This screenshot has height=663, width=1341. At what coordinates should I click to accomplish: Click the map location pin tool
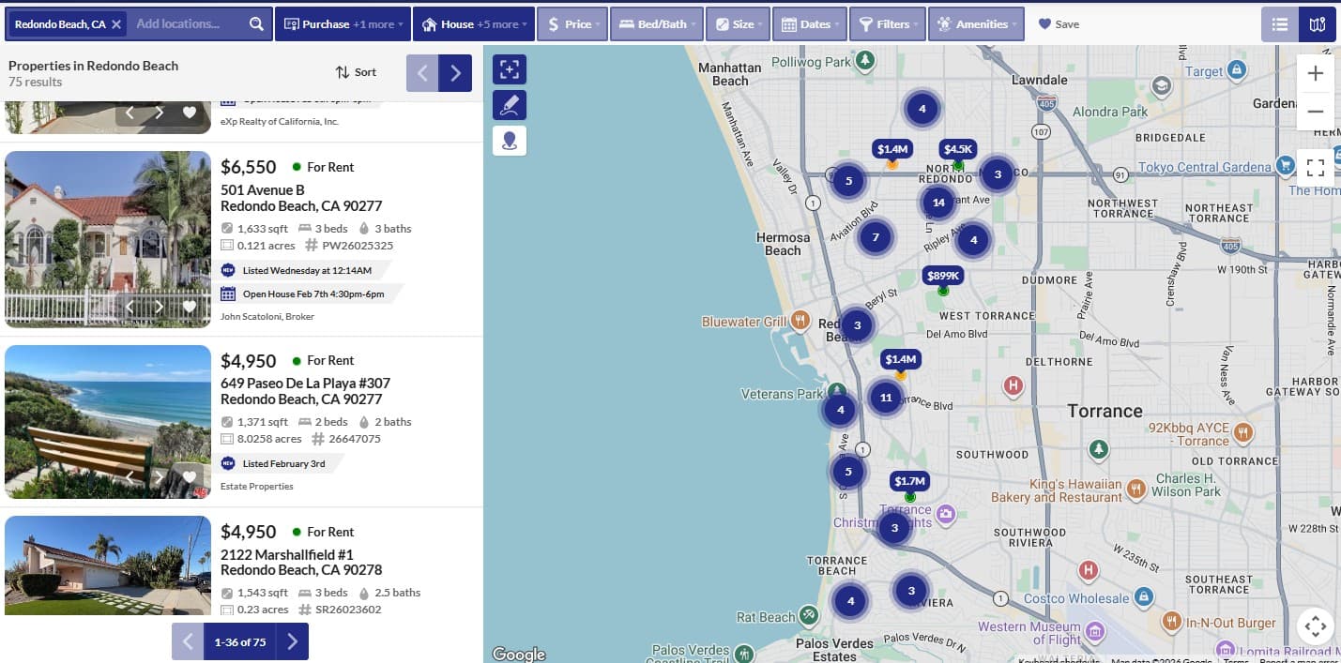coord(510,141)
